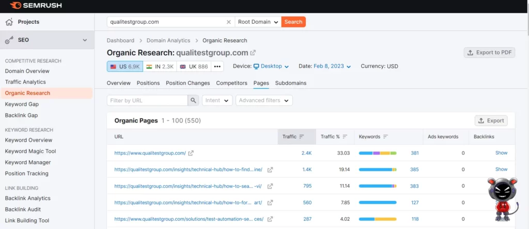The height and width of the screenshot is (229, 529).
Task: Click the Organic Pages Export button
Action: pos(491,120)
